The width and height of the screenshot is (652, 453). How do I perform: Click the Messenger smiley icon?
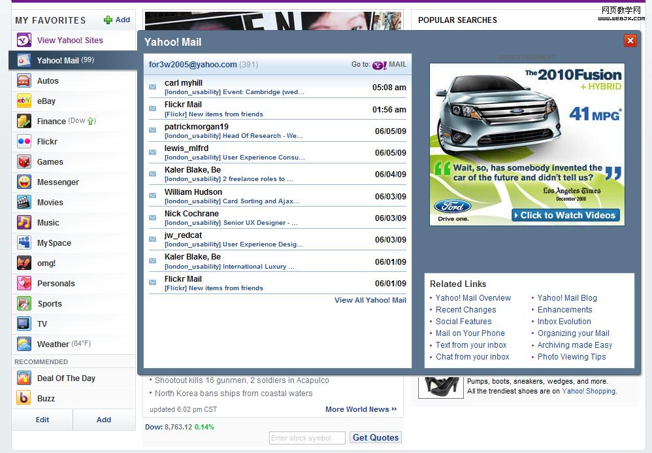pyautogui.click(x=24, y=182)
